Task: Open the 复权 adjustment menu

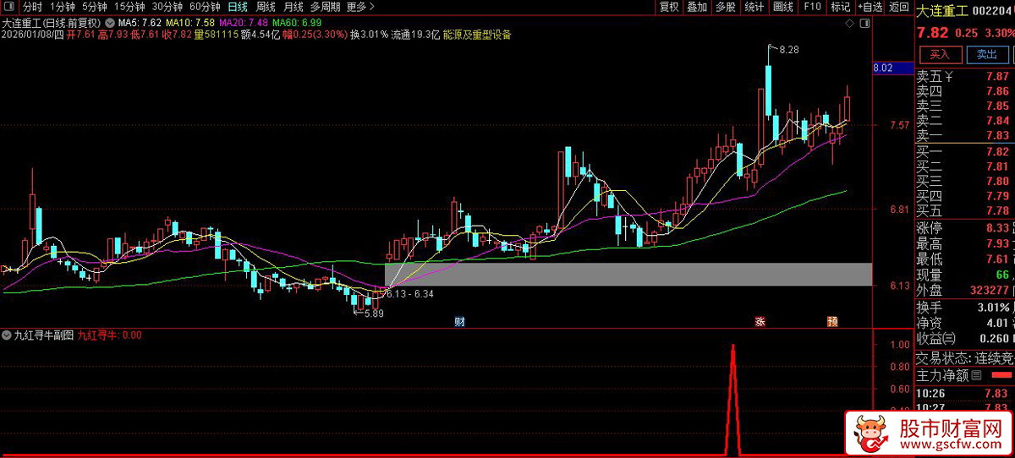Action: [669, 7]
